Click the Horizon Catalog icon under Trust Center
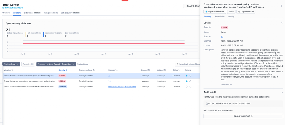The width and height of the screenshot is (285, 125). (4, 8)
